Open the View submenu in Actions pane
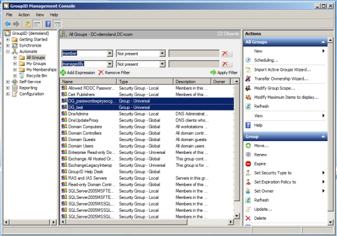The width and height of the screenshot is (337, 236). [285, 116]
